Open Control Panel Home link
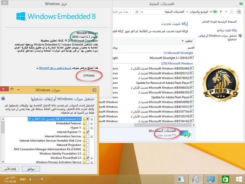Image resolution: width=245 pixels, height=184 pixels. point(219,22)
